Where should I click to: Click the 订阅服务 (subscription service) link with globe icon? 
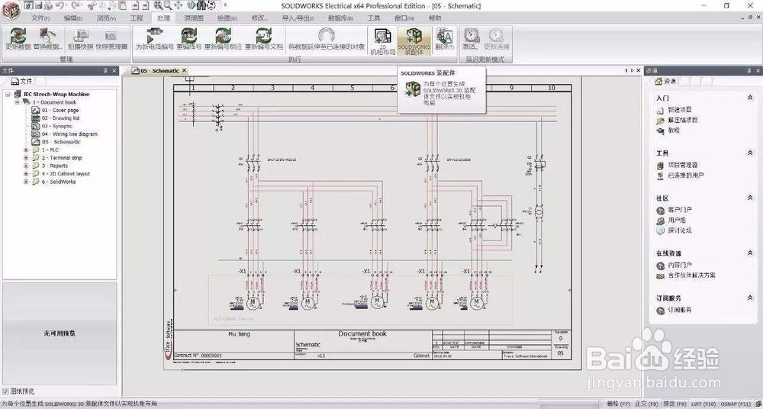coord(680,310)
